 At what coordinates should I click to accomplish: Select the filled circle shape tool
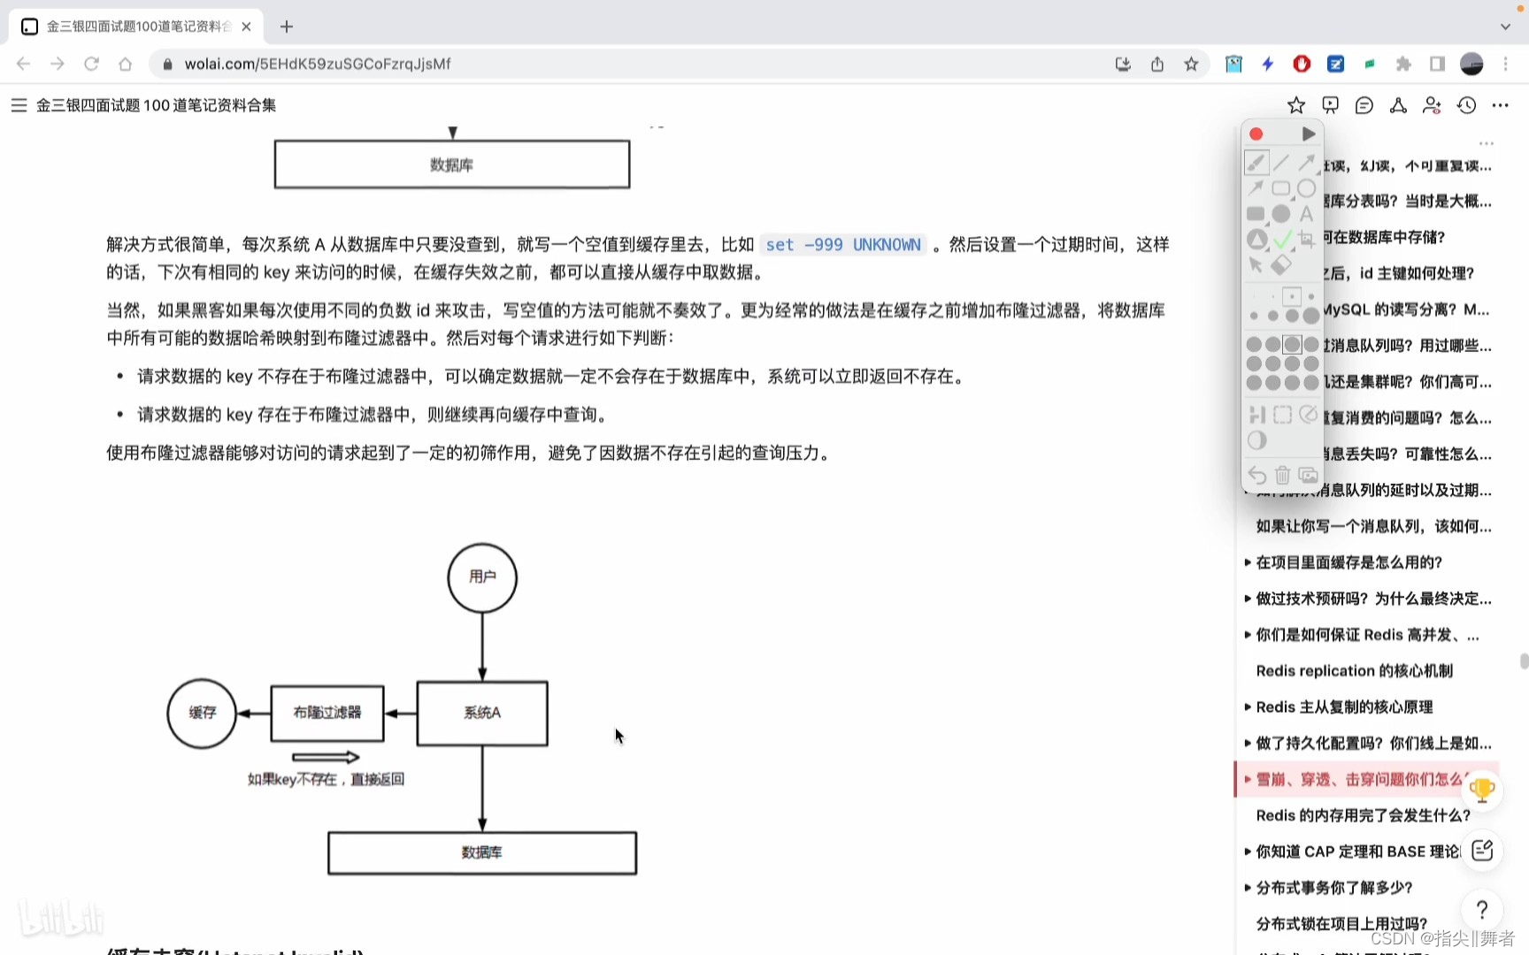tap(1281, 214)
